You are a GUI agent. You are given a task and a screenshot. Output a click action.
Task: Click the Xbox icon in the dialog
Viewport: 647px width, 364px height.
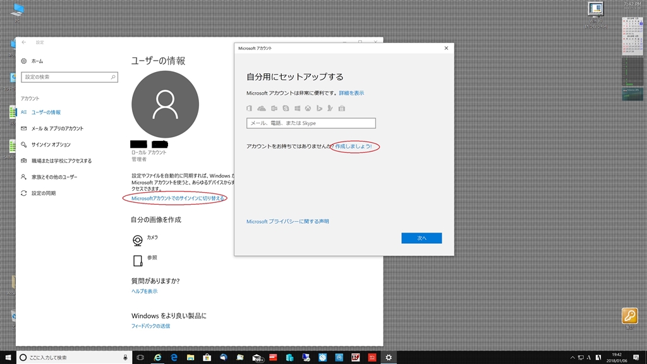pos(308,108)
